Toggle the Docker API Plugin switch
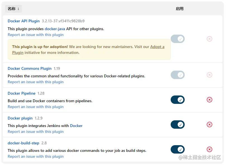Screen dimensions: 226x165 pos(178,39)
